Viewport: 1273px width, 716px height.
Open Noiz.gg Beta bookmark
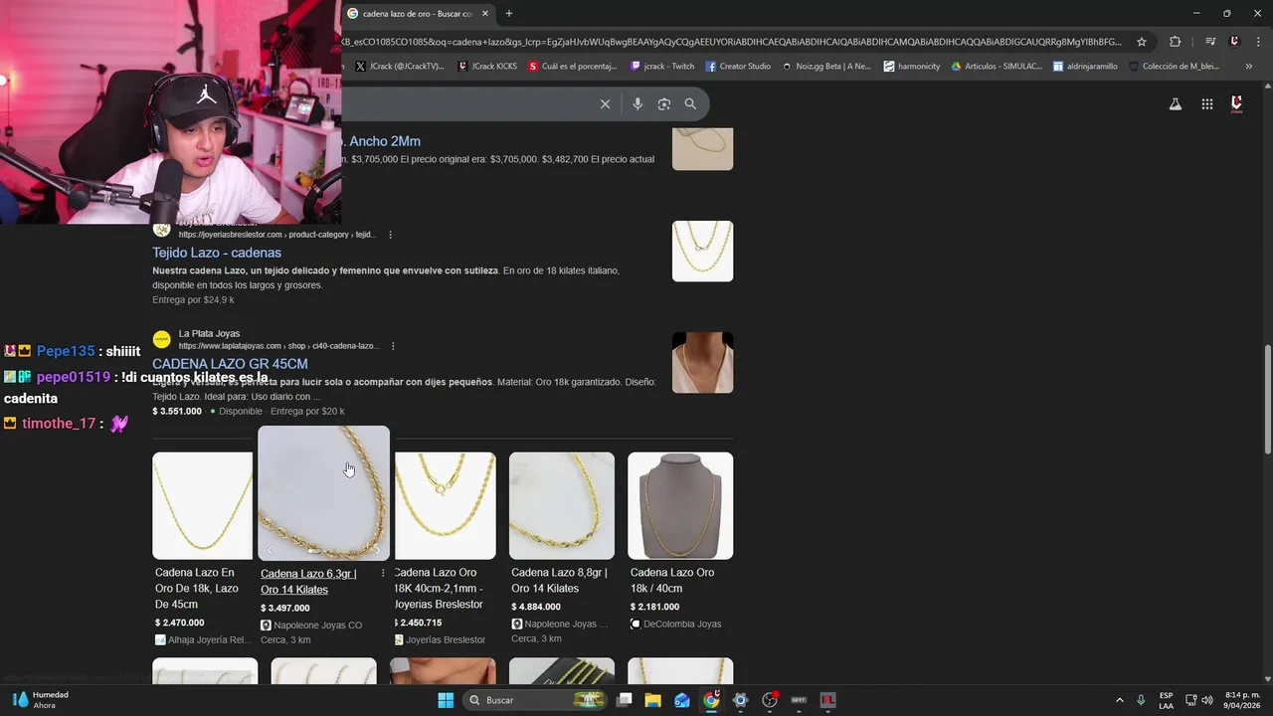tap(826, 67)
